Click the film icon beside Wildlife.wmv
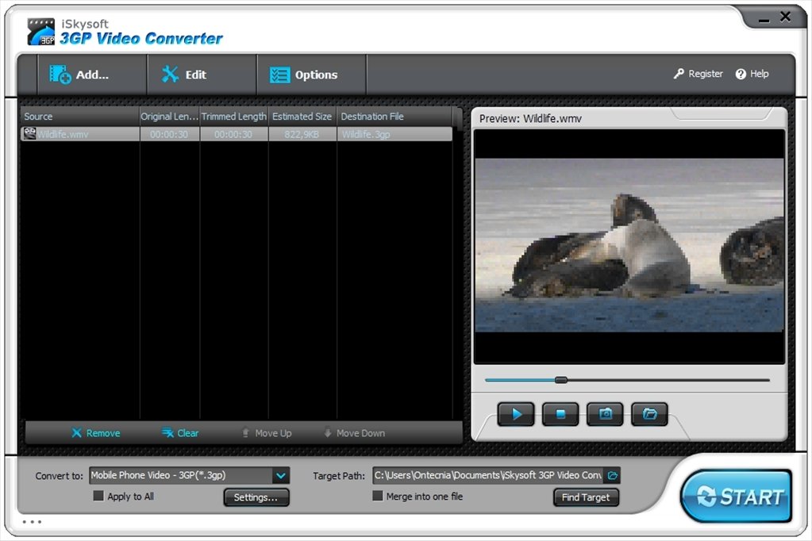The height and width of the screenshot is (541, 812). [x=29, y=134]
